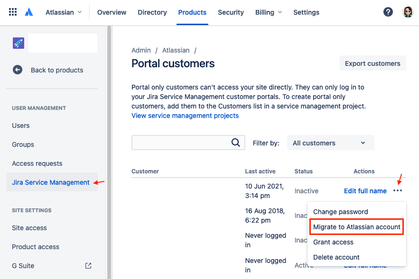The height and width of the screenshot is (279, 419).
Task: Select Jira Service Management in sidebar
Action: coord(52,182)
